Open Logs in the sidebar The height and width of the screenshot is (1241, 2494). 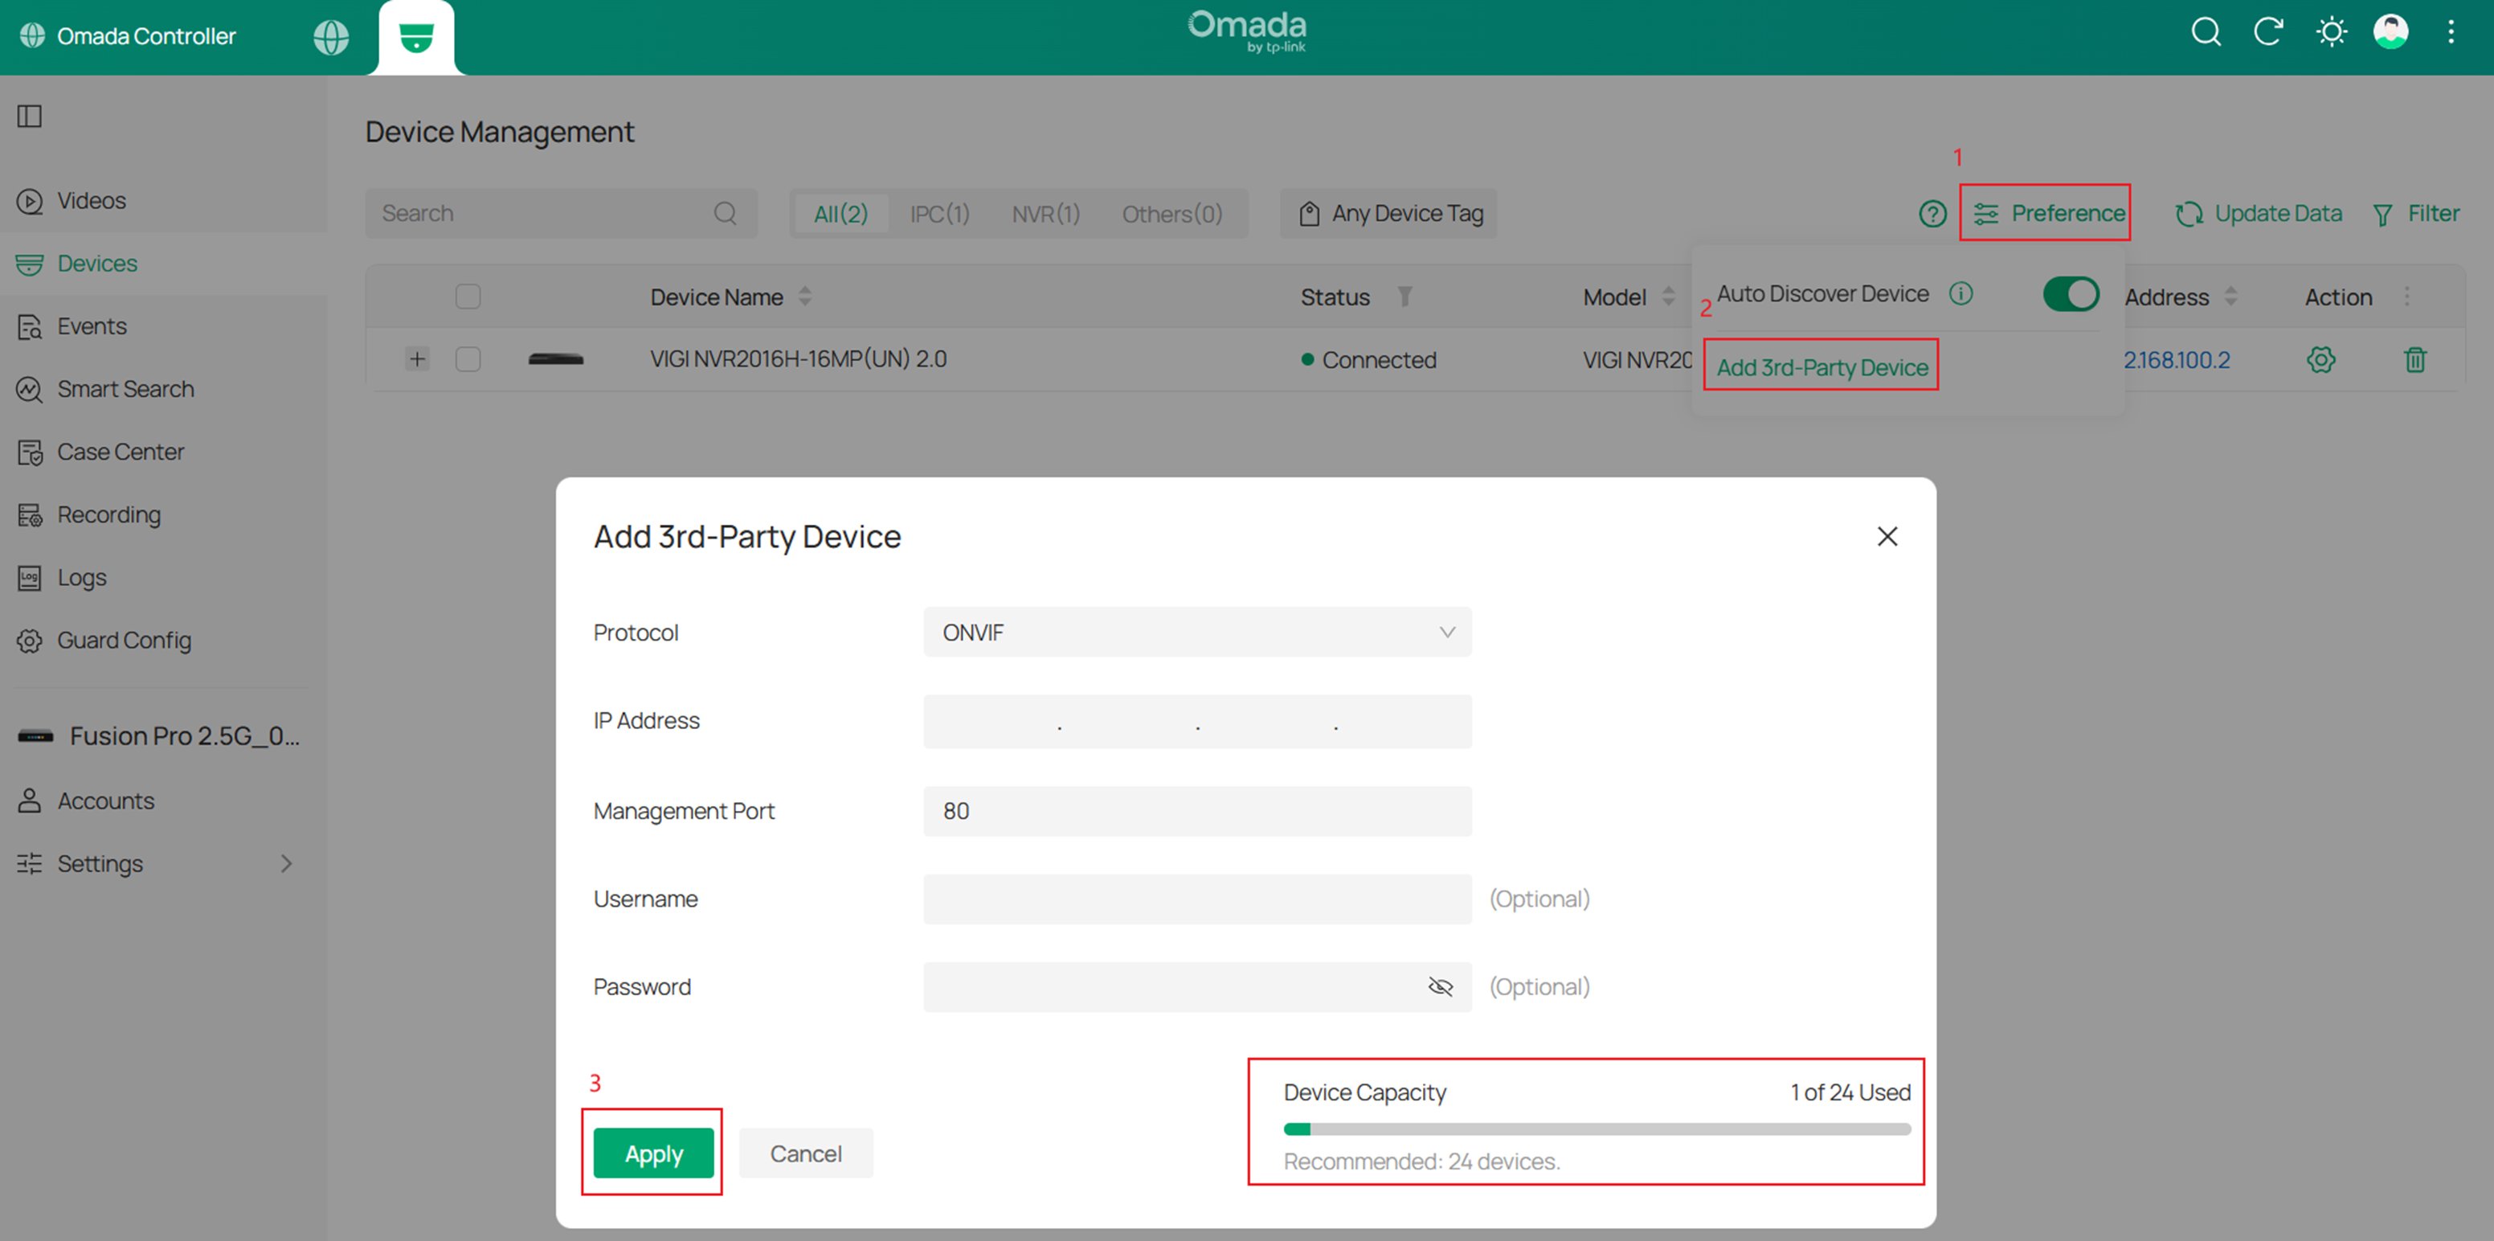162,577
